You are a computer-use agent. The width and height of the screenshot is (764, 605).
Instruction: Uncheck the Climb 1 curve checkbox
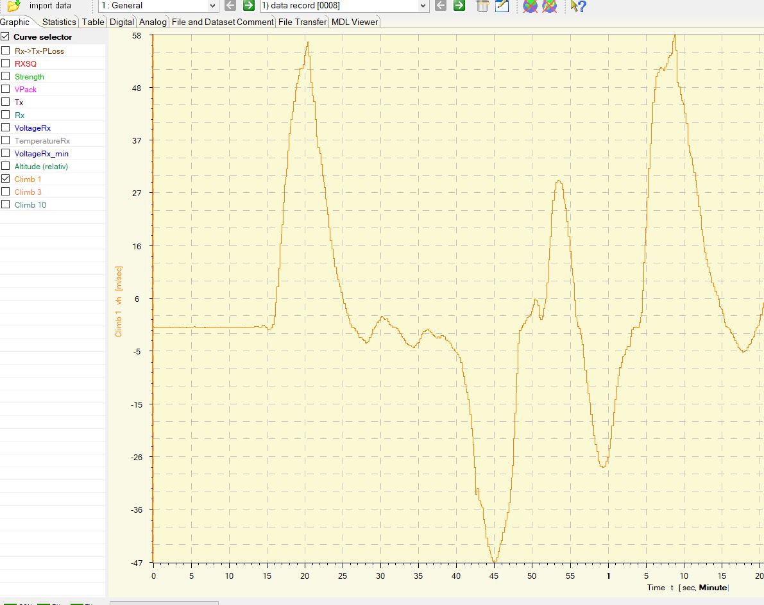tap(6, 179)
